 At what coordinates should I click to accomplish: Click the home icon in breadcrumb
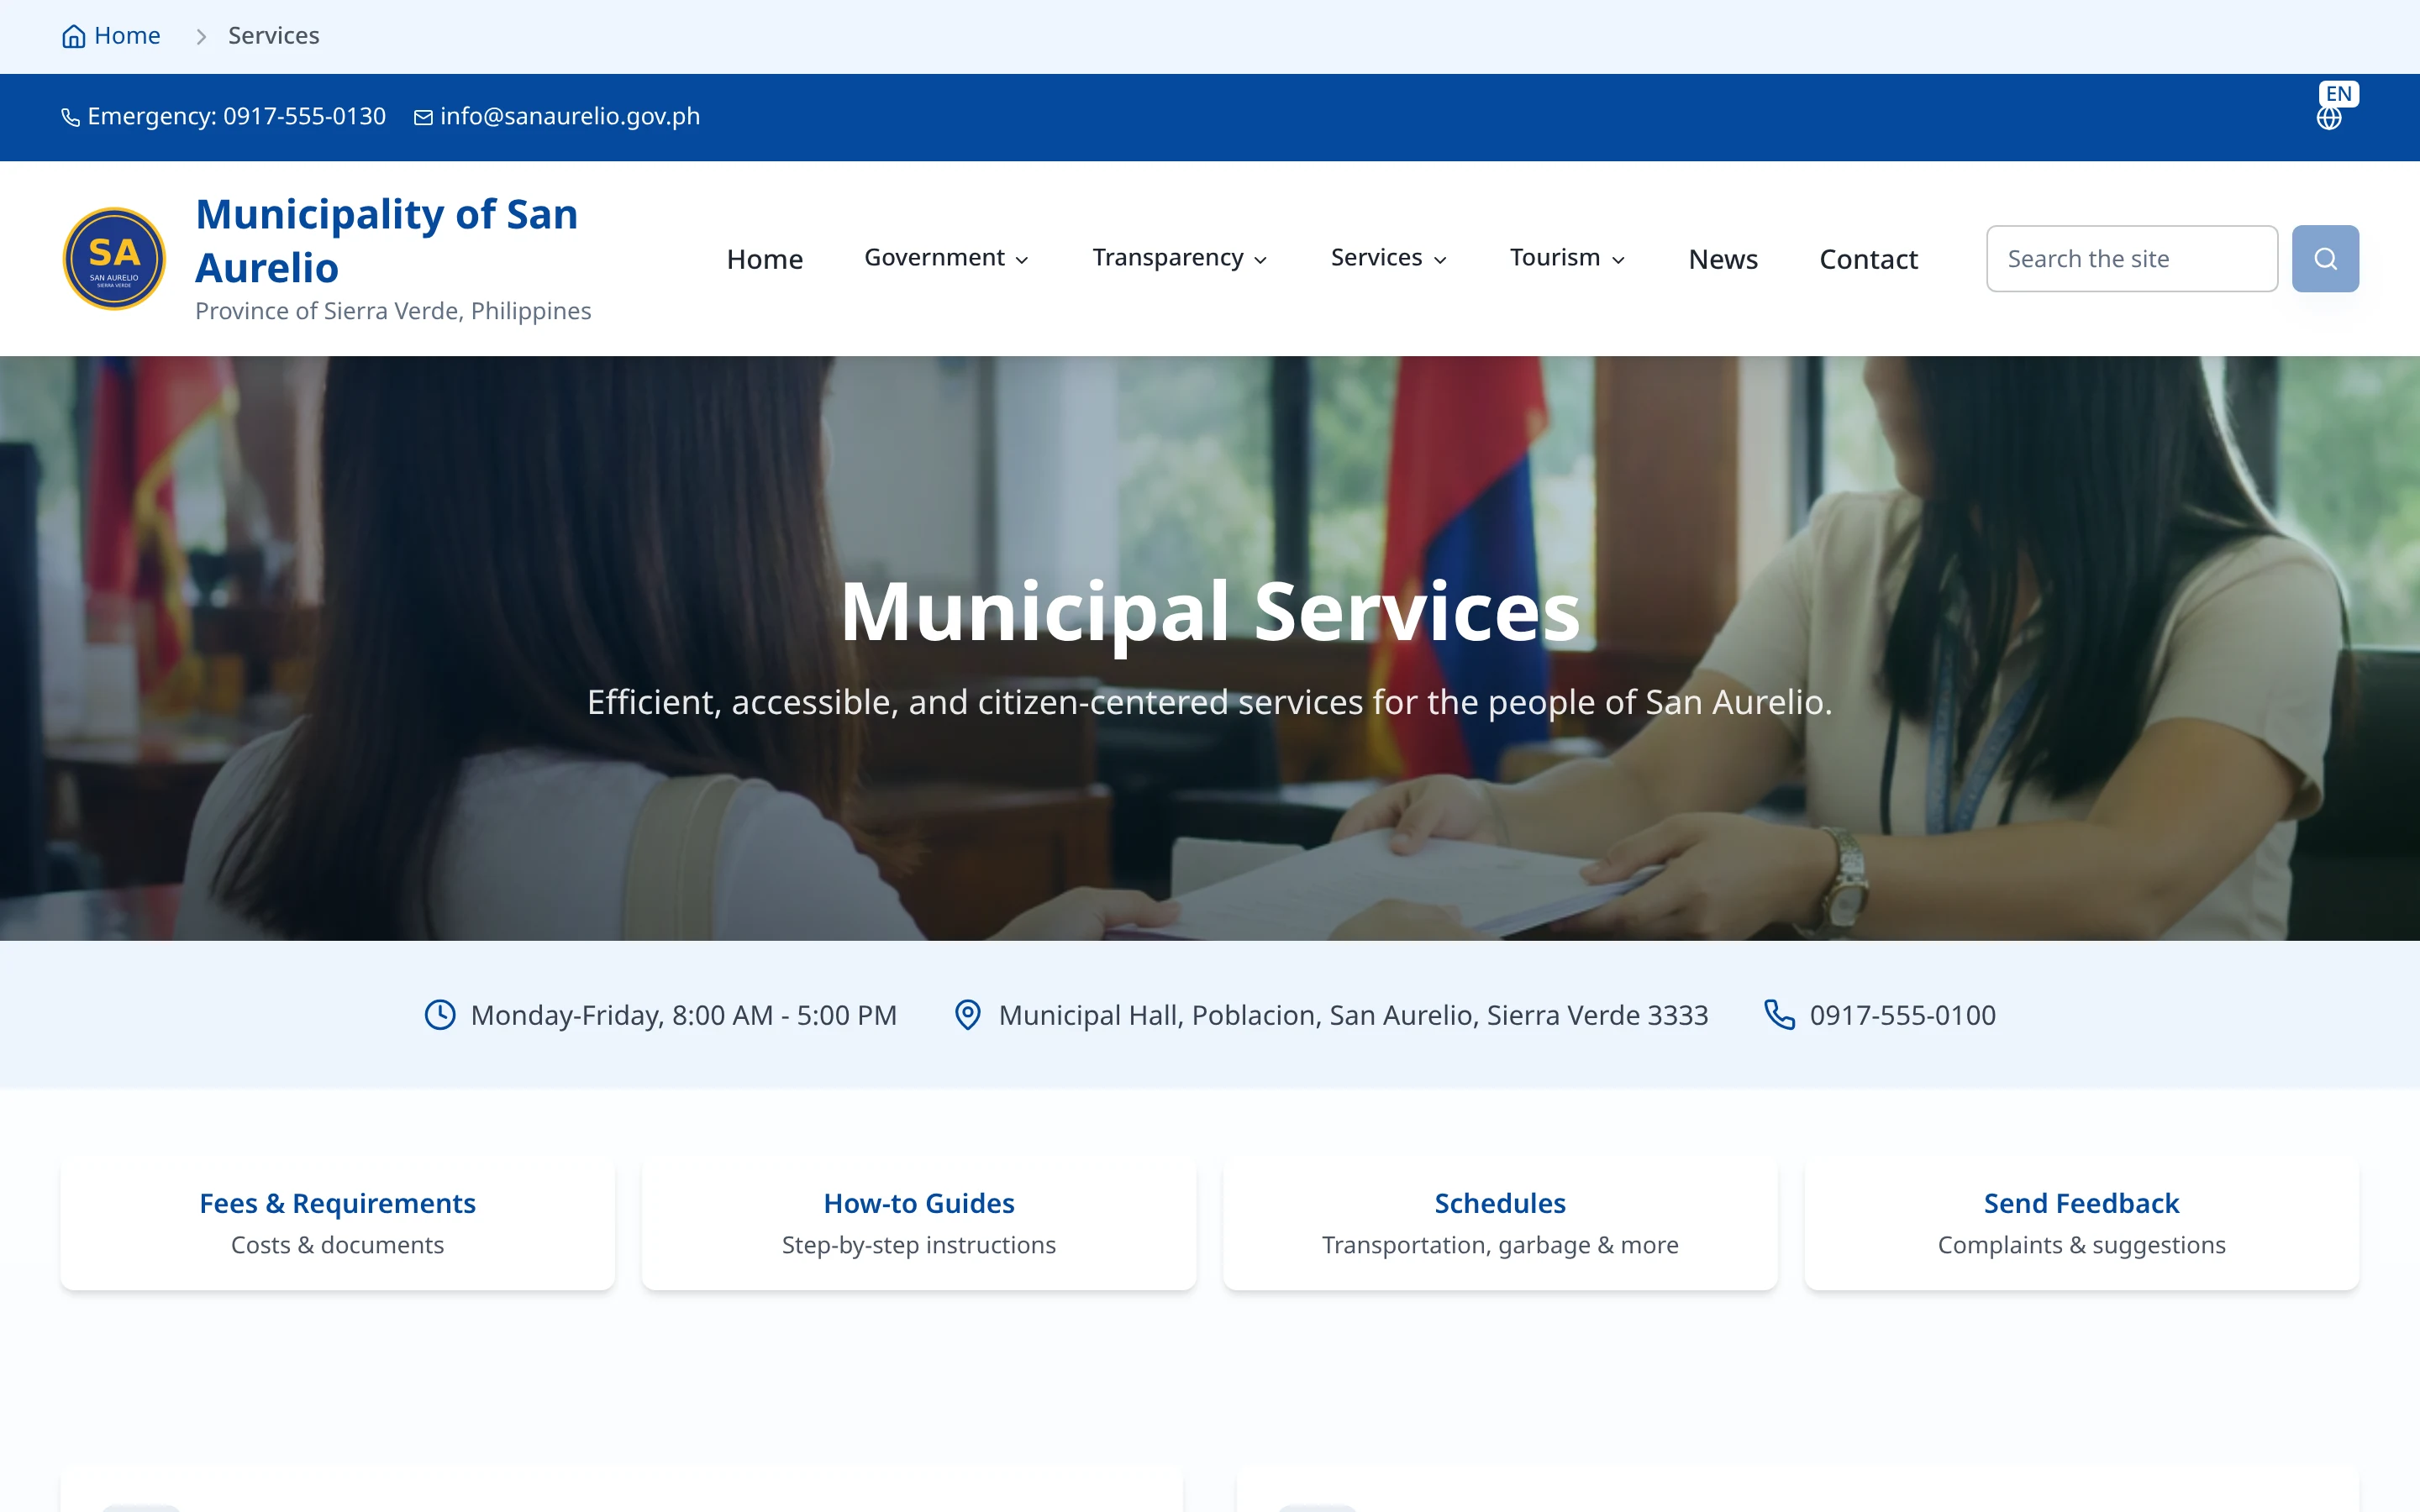[73, 37]
